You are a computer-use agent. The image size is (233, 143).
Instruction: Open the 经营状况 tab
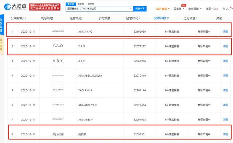coord(133,18)
